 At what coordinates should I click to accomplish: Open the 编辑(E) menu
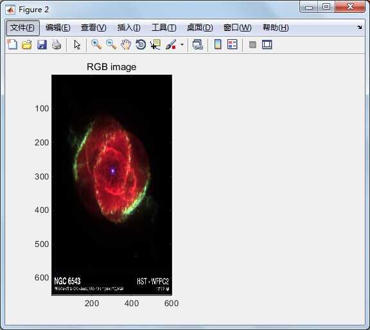(x=58, y=28)
